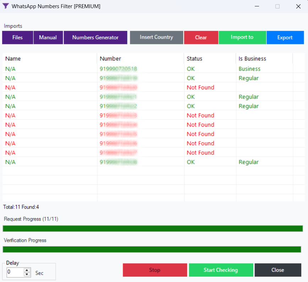The width and height of the screenshot is (308, 282).
Task: Clear the numbers list
Action: [201, 38]
